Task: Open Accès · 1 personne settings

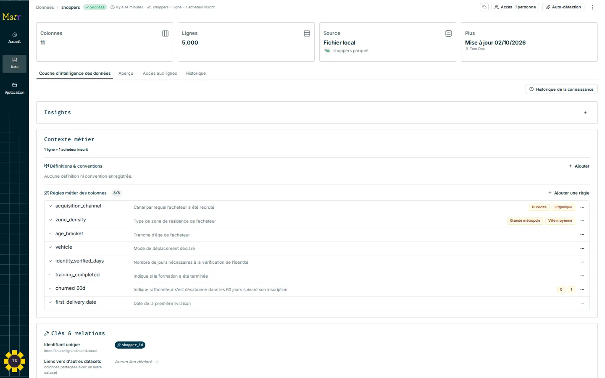Action: 515,7
